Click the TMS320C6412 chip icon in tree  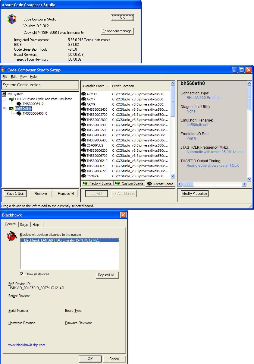pos(19,104)
